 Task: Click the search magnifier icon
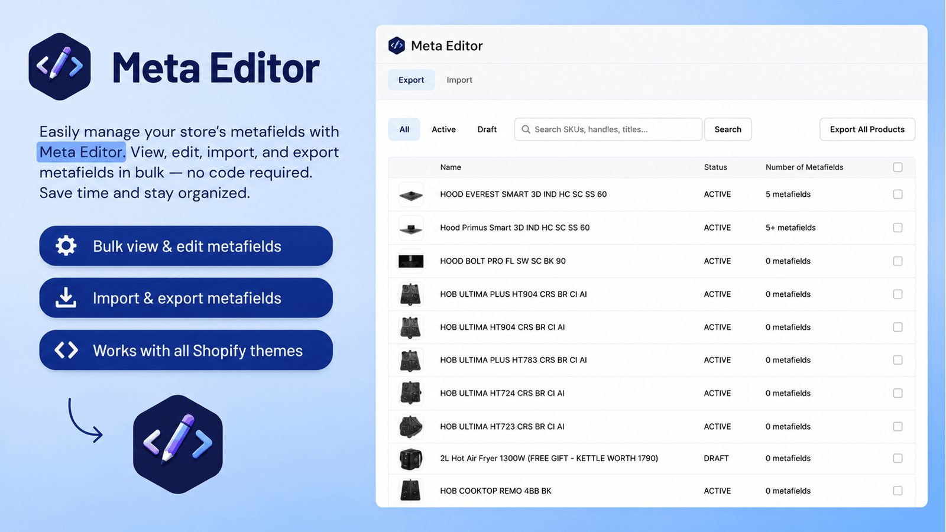(x=526, y=129)
